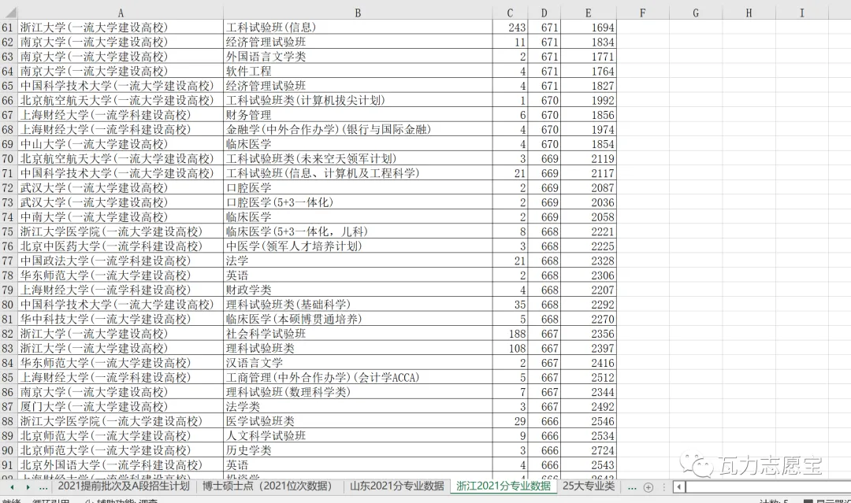Click cell 口腔医学(5+3一体化)
The image size is (851, 503).
point(358,203)
